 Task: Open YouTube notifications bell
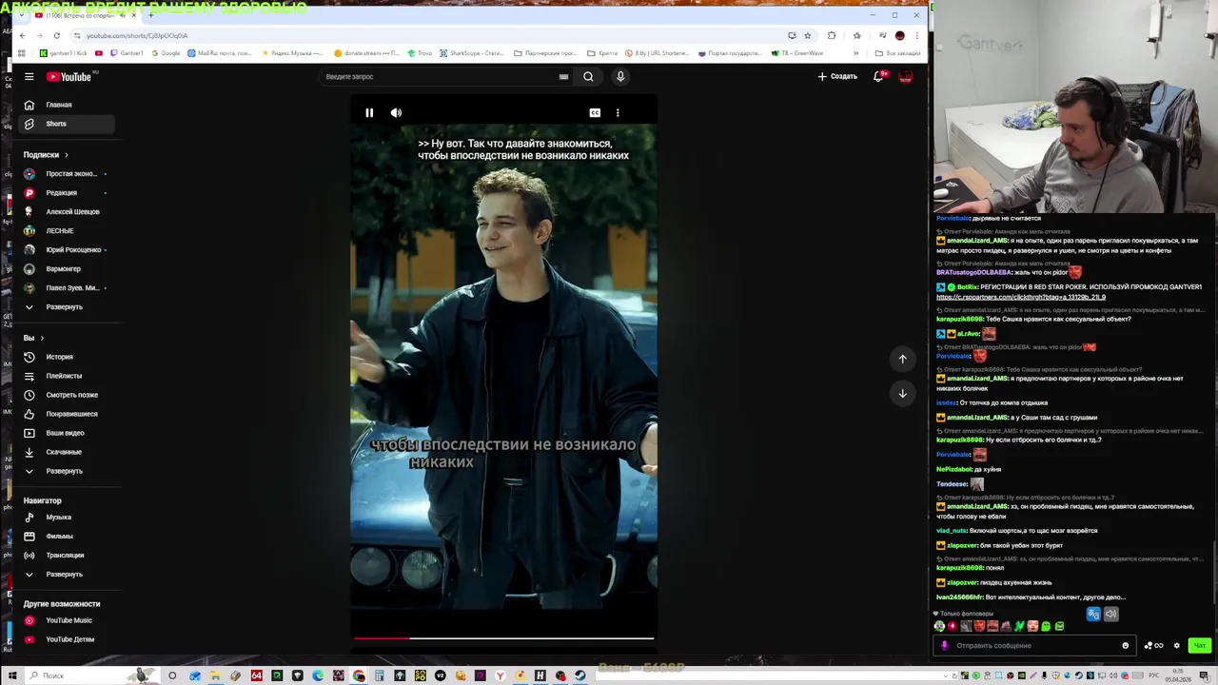[878, 76]
